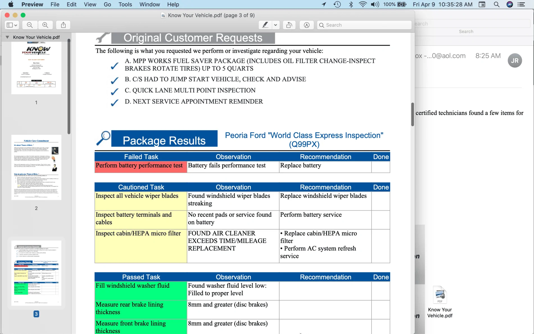Click 'Measure rear brake lining thickness' cell

click(x=141, y=310)
